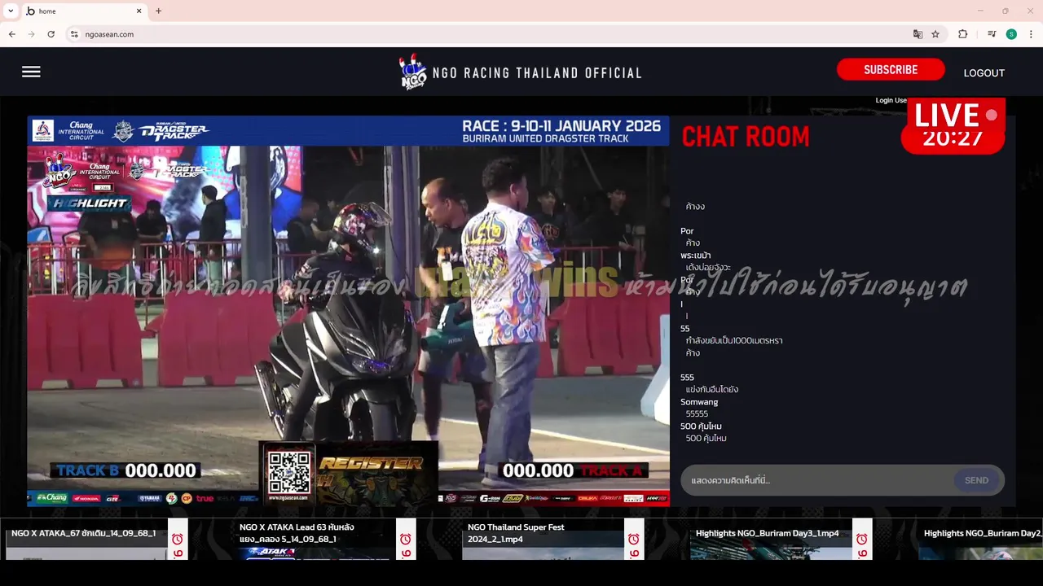The height and width of the screenshot is (586, 1043).
Task: Click the comment input field in chat room
Action: [817, 480]
